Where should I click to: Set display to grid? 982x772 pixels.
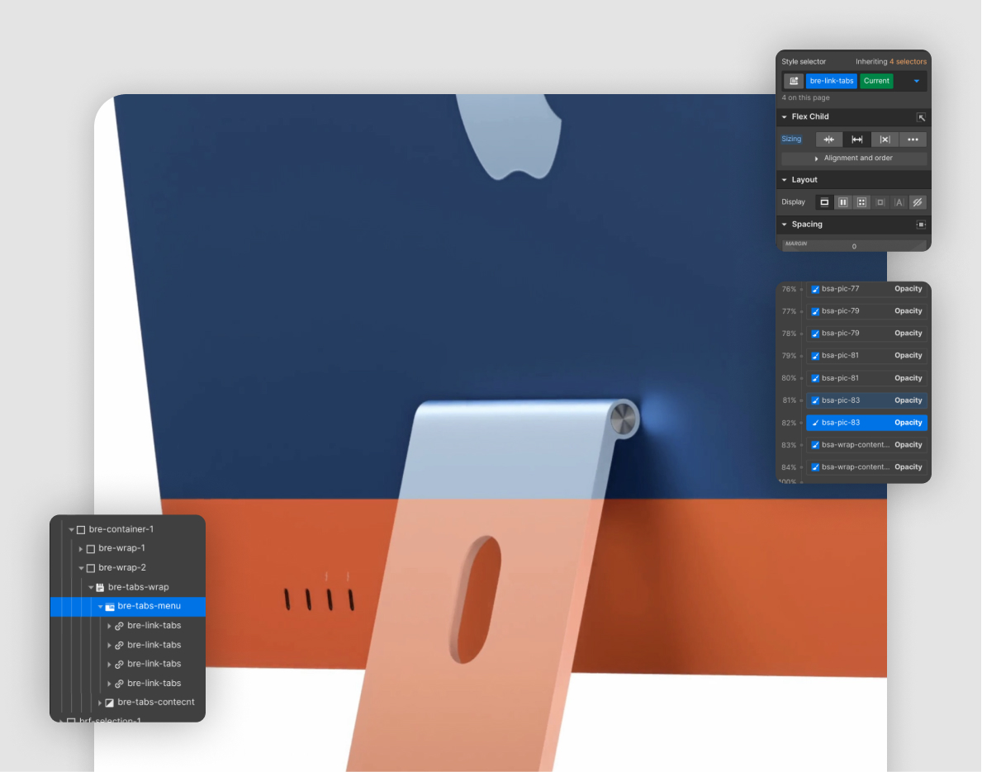click(x=861, y=202)
